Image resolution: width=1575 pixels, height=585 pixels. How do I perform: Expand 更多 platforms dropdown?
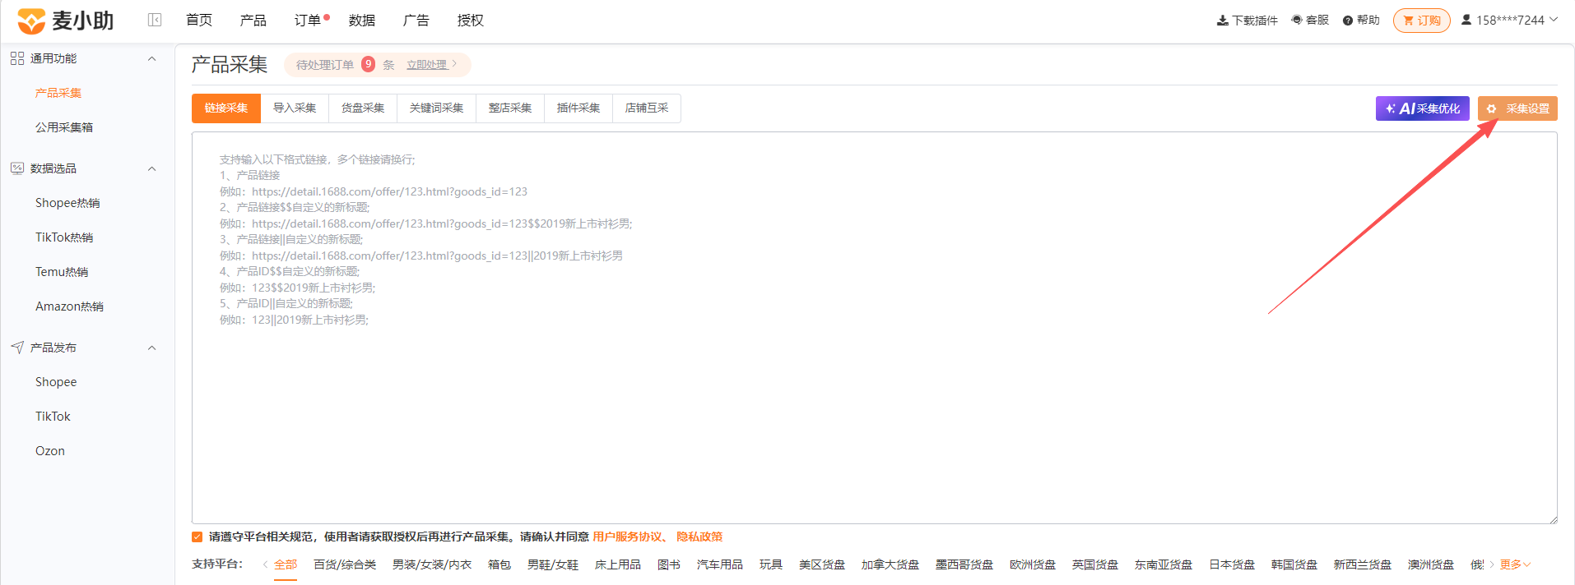[1515, 564]
